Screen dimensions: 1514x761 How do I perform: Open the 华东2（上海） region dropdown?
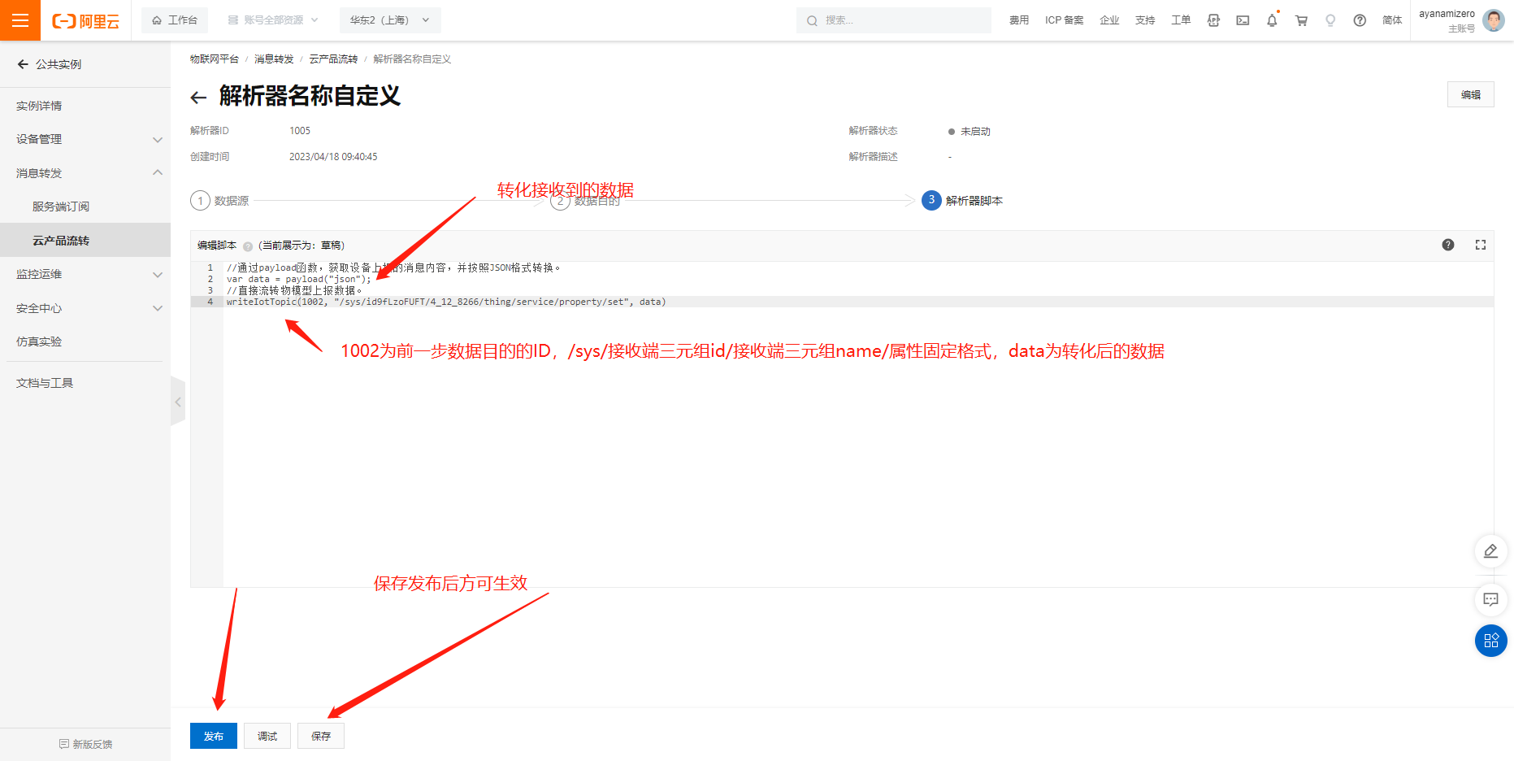pyautogui.click(x=389, y=20)
